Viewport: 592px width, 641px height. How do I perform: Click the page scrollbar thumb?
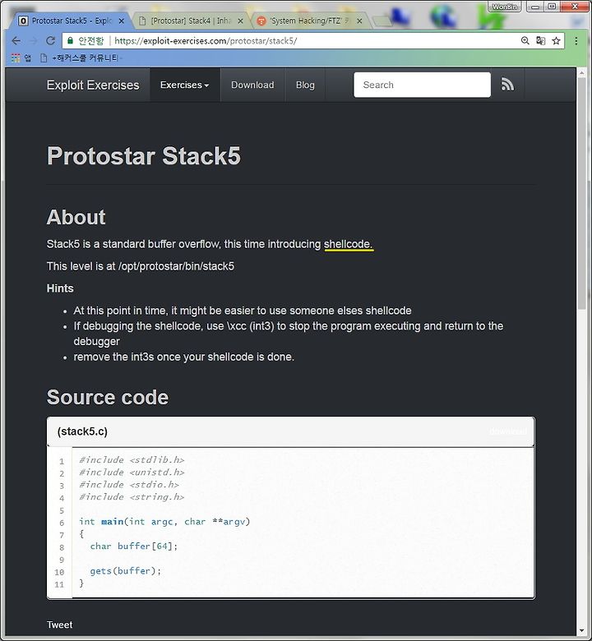pyautogui.click(x=581, y=193)
